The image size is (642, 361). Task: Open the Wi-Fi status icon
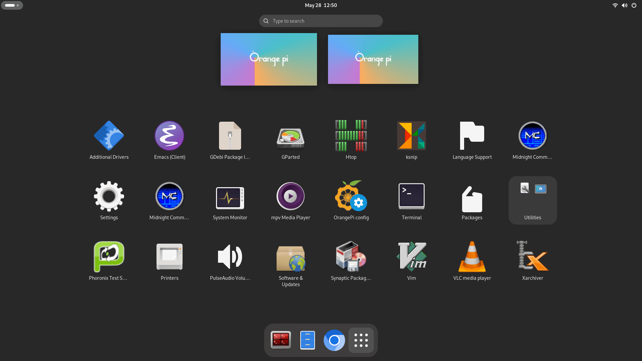[x=615, y=5]
